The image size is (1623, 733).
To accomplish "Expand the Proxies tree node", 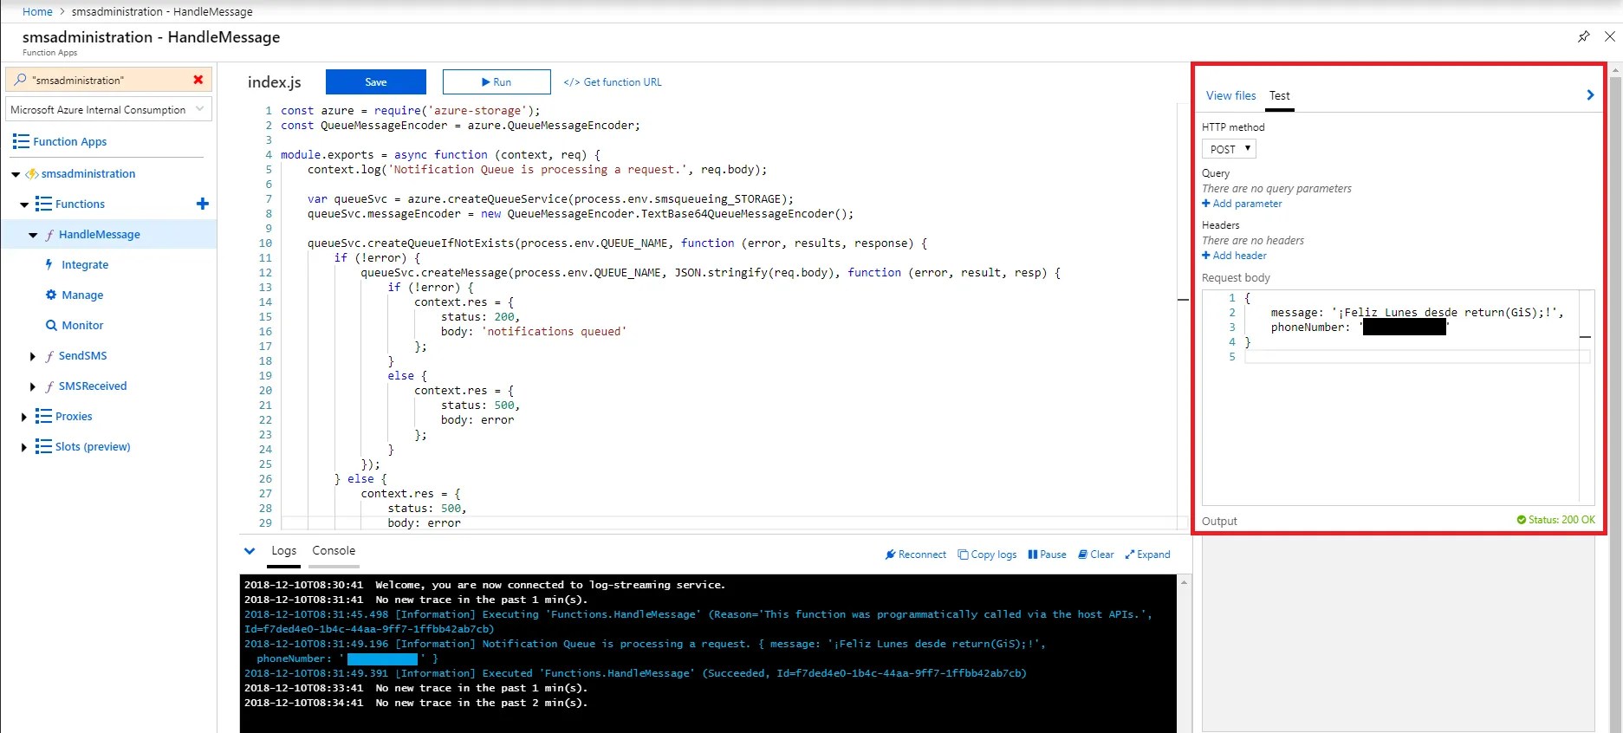I will [x=24, y=417].
